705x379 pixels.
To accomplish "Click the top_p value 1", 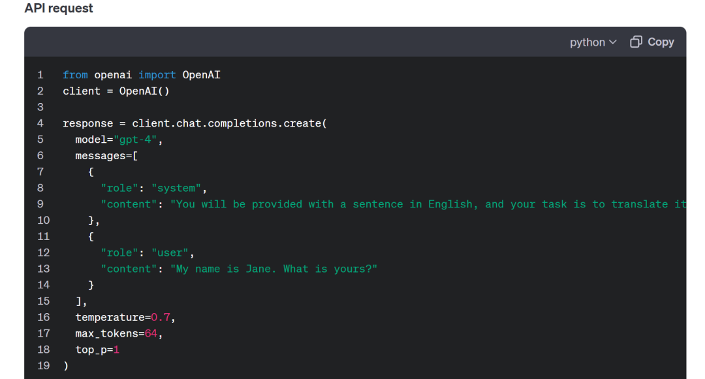I will pyautogui.click(x=116, y=350).
